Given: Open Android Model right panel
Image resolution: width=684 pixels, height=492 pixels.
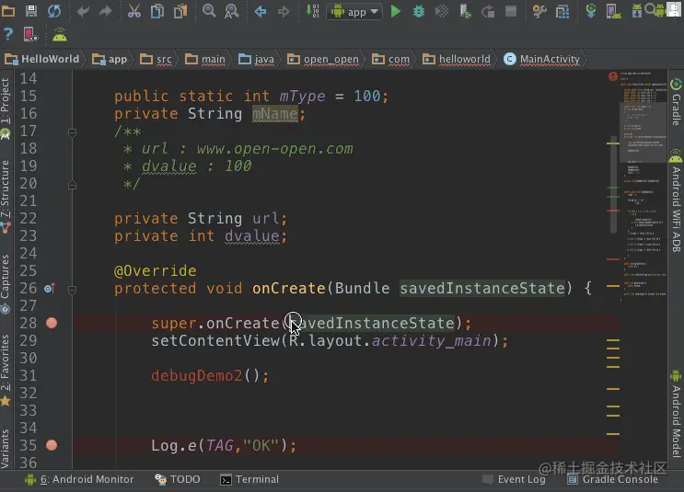Looking at the screenshot, I should [x=676, y=414].
